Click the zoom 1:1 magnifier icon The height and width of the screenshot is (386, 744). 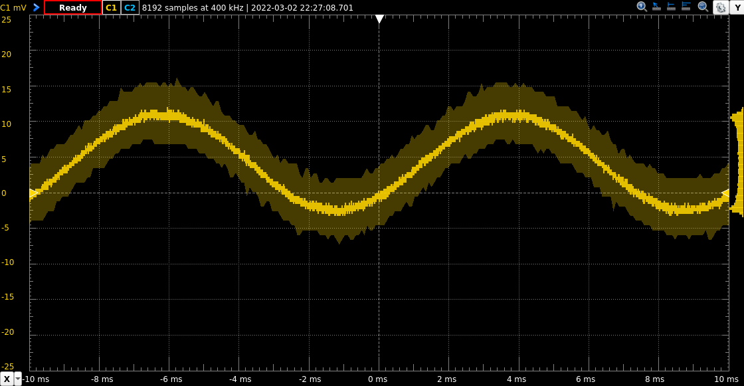pyautogui.click(x=642, y=6)
